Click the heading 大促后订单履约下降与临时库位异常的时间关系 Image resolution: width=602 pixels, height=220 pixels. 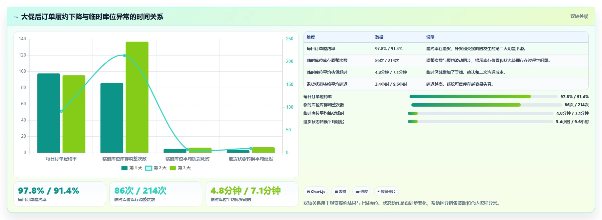92,17
